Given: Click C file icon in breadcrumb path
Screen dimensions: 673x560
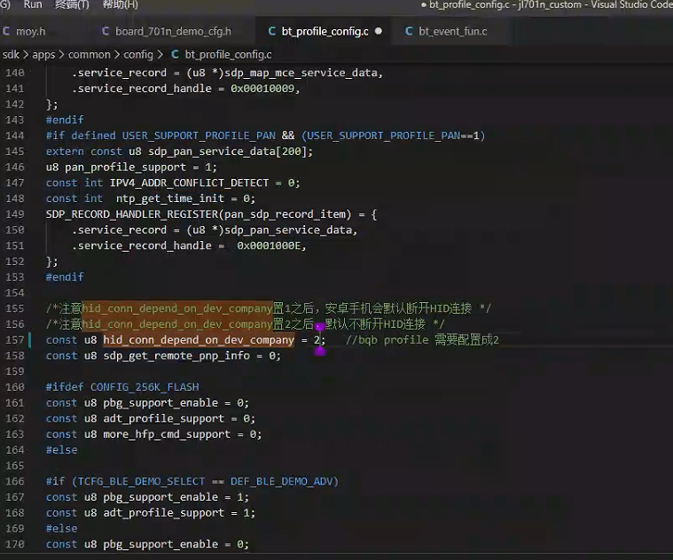Looking at the screenshot, I should 175,54.
